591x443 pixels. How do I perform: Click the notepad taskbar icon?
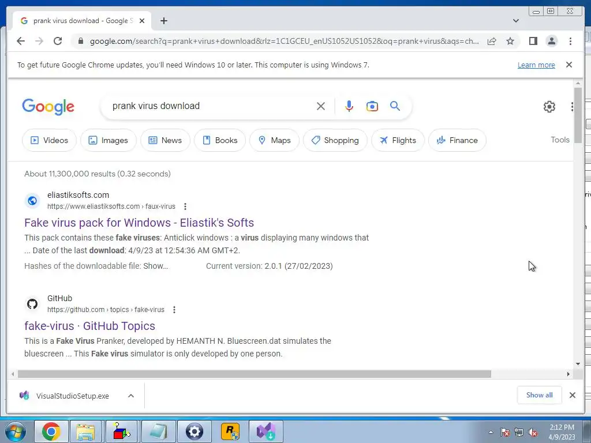pyautogui.click(x=158, y=431)
